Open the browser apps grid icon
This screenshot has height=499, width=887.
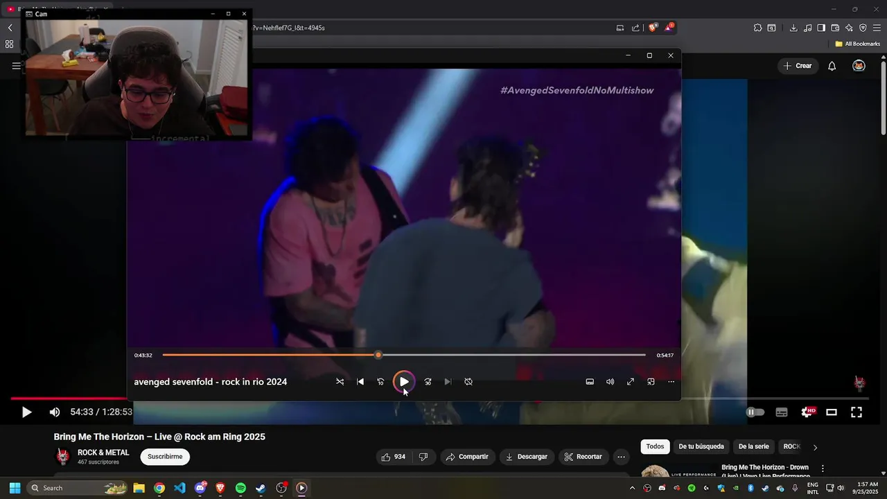[x=9, y=44]
